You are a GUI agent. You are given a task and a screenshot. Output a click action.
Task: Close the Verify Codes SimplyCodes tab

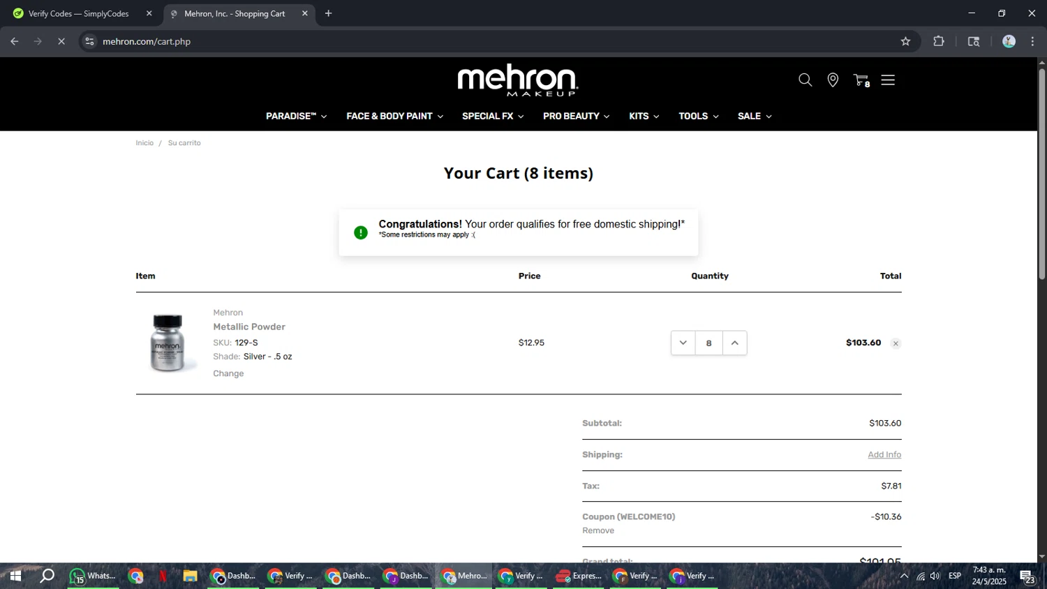(149, 13)
